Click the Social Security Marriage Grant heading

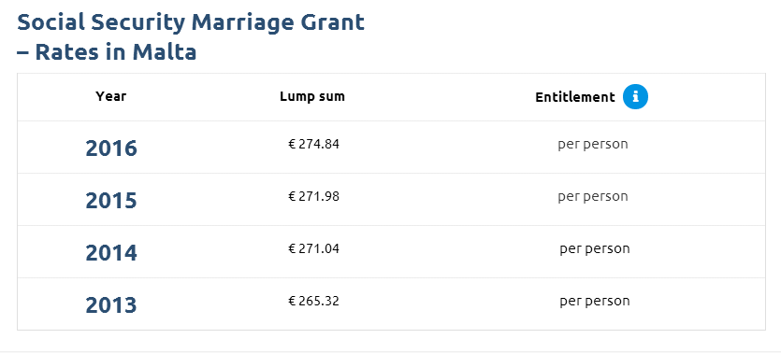click(x=191, y=22)
